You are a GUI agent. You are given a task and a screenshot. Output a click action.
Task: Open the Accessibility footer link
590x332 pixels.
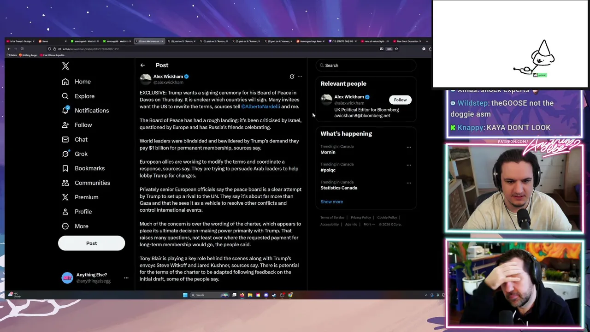coord(330,225)
